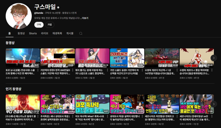This screenshot has height=128, width=221.
Task: Subscribe with the 구독 button
Action: [x=39, y=25]
